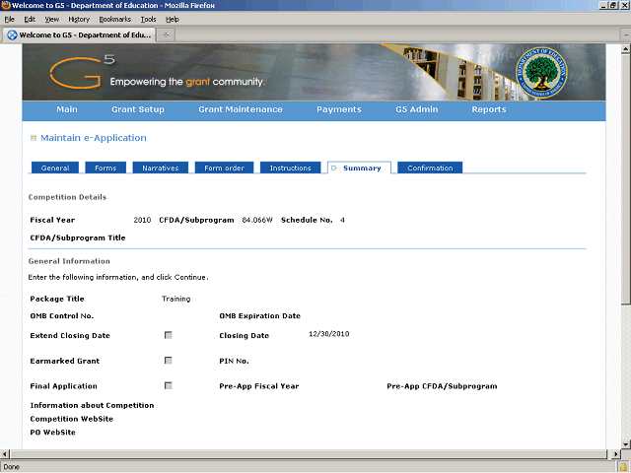Switch to the Narratives tab

tap(160, 168)
